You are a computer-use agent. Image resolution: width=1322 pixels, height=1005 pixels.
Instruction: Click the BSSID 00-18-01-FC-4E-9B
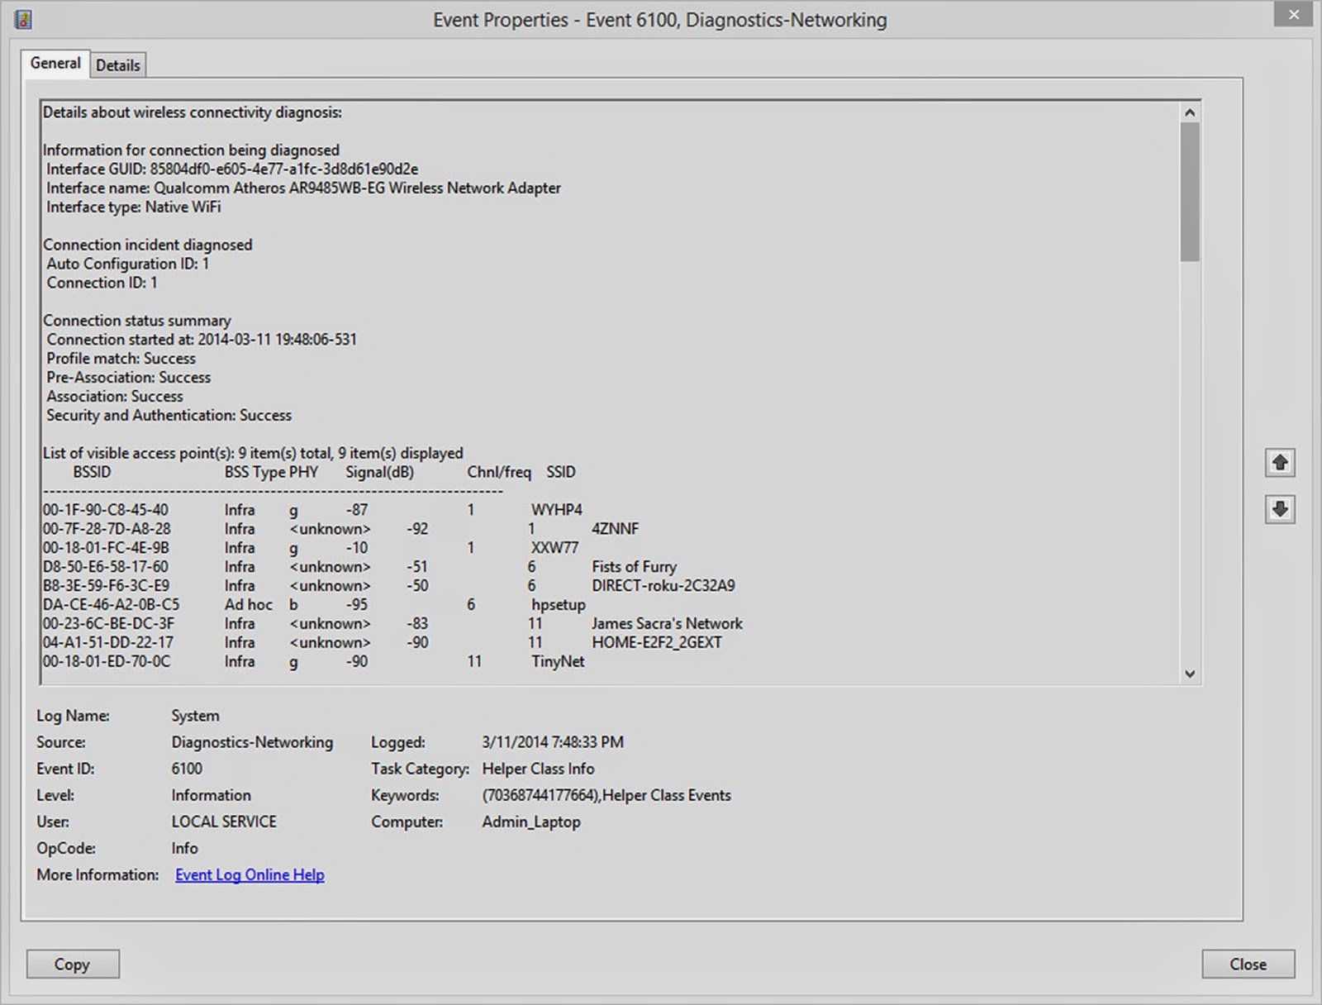[106, 548]
